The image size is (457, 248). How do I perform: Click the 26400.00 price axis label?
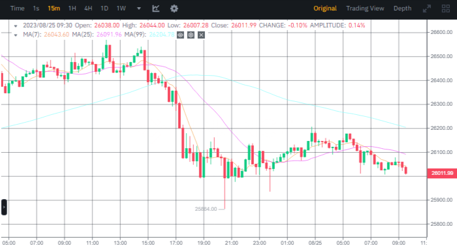441,80
